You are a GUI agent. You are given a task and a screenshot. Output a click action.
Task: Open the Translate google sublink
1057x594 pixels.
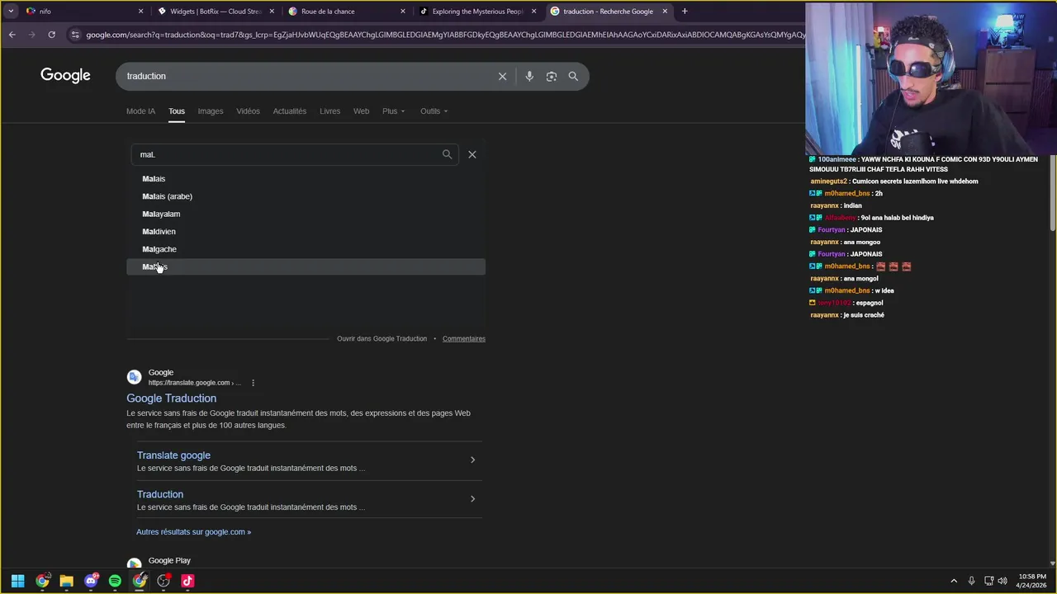click(x=173, y=455)
